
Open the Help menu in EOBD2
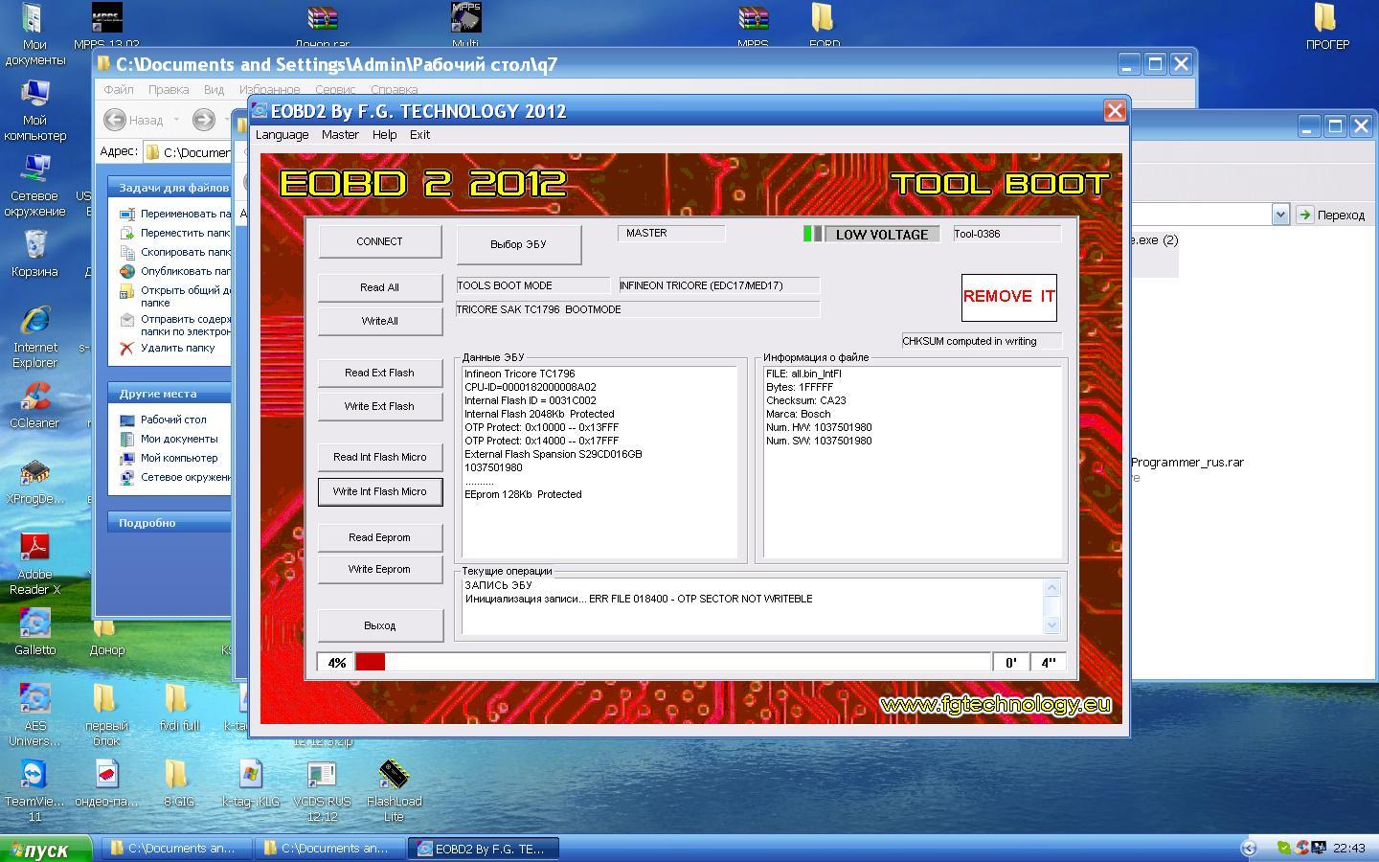(x=384, y=135)
